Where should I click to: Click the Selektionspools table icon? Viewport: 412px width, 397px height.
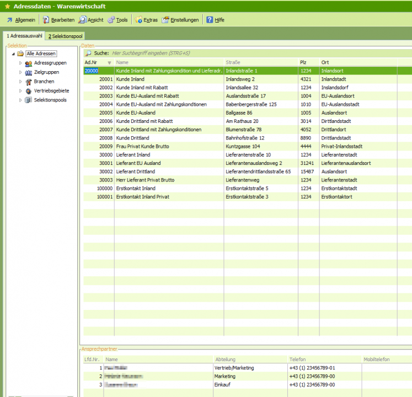pyautogui.click(x=28, y=100)
